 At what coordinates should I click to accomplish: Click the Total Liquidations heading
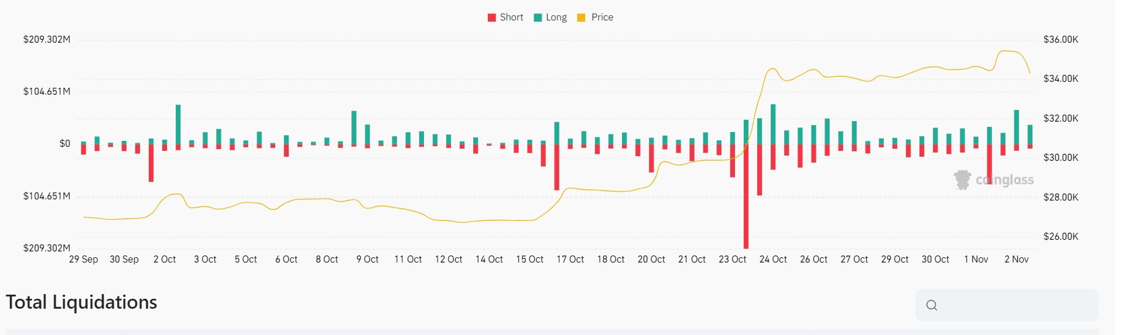point(81,302)
